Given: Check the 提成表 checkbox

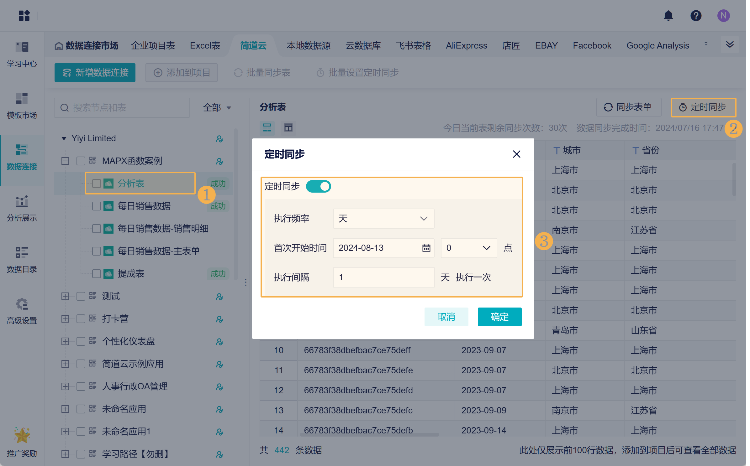Looking at the screenshot, I should pyautogui.click(x=97, y=274).
